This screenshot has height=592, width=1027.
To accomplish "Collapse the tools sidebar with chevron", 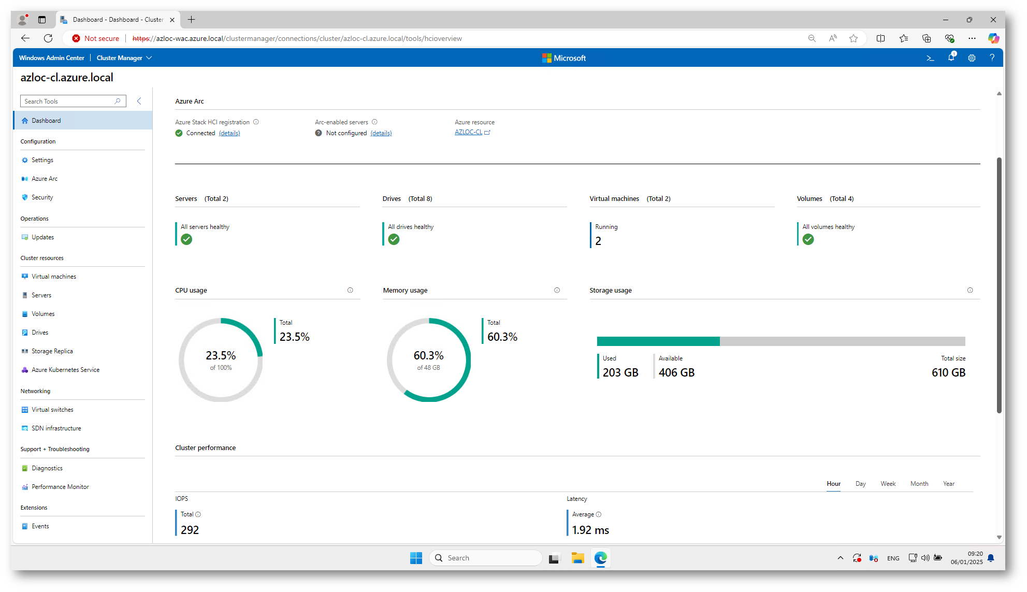I will 139,101.
